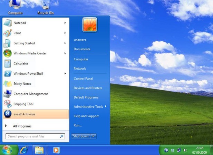
Task: Open Windows Explorer folder taskbar icon
Action: point(39,150)
